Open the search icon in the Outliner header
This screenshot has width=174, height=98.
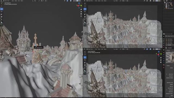[171, 1]
